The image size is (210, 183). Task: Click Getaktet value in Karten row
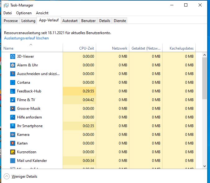[x=156, y=143]
